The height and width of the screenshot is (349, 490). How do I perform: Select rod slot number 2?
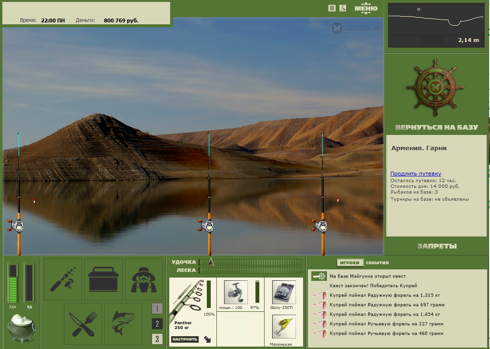click(157, 324)
